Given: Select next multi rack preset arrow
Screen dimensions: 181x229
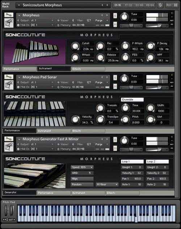Looking at the screenshot, I should click(x=108, y=5).
